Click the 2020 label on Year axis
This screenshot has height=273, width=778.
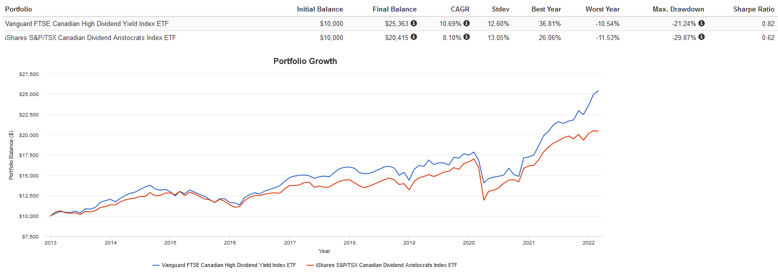(x=469, y=243)
